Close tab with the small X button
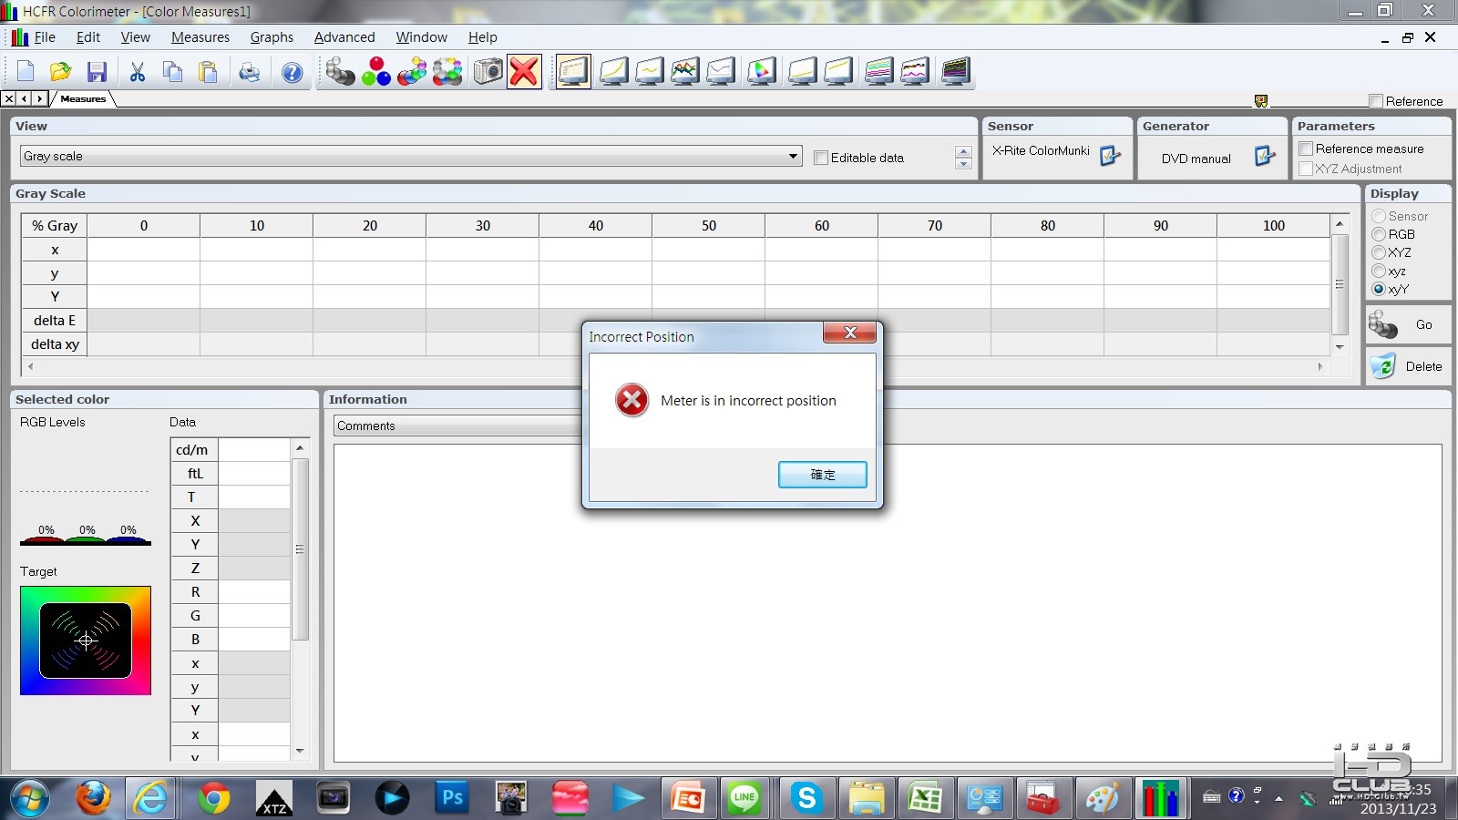The image size is (1458, 820). click(x=9, y=98)
